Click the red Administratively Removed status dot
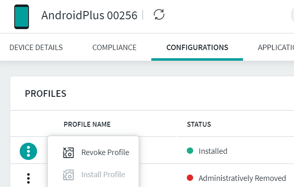The image size is (294, 187). (190, 178)
